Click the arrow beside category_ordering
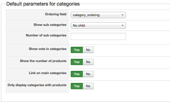This screenshot has width=170, height=103. point(122,15)
